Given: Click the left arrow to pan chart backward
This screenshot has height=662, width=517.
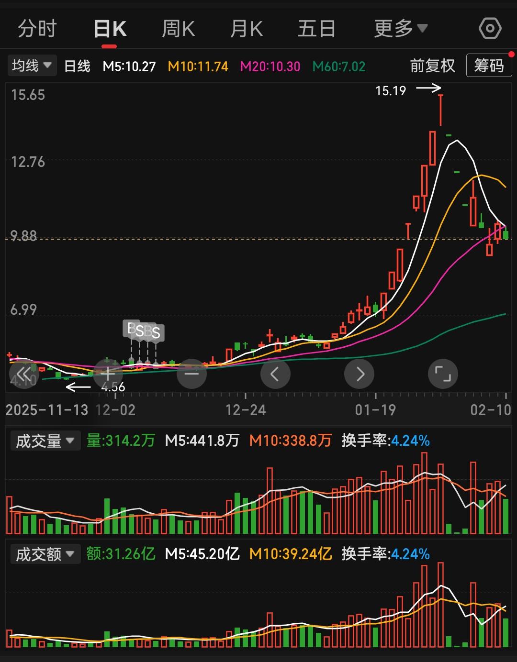Looking at the screenshot, I should click(x=275, y=374).
